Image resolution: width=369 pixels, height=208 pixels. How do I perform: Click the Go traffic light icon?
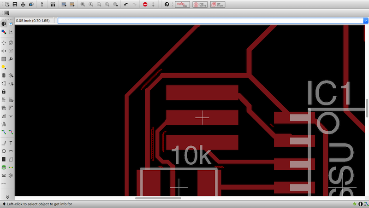pyautogui.click(x=153, y=5)
